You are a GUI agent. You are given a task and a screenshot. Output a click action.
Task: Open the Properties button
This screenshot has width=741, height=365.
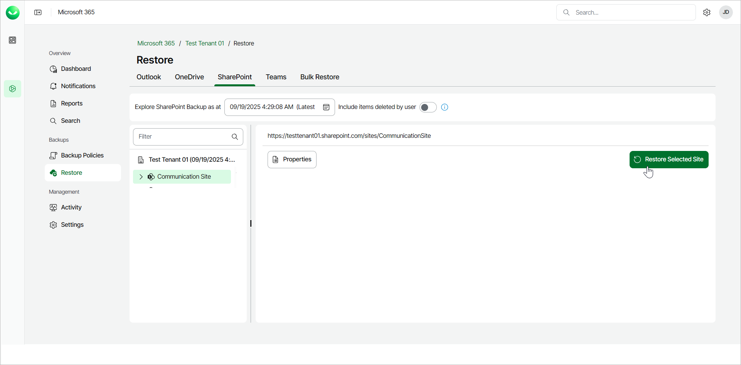pos(292,159)
